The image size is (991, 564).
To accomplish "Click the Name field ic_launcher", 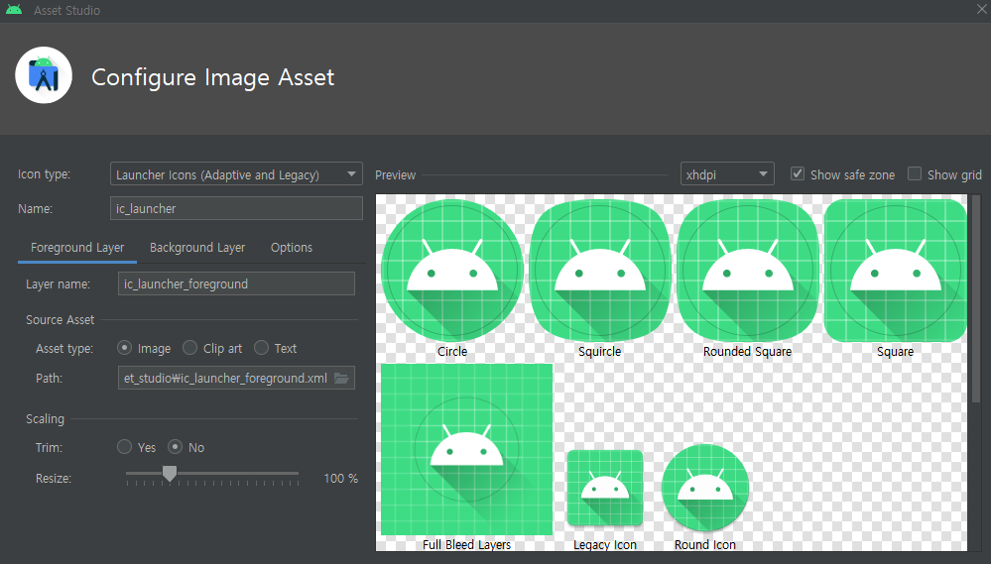I will [236, 208].
